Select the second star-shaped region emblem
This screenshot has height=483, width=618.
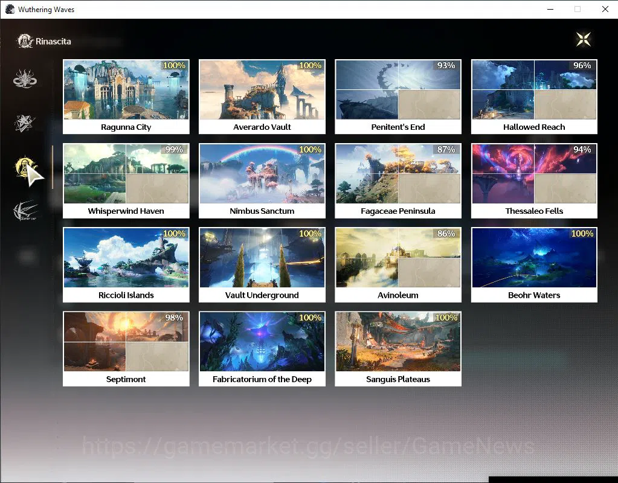tap(24, 123)
